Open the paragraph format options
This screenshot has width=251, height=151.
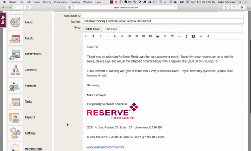click(93, 36)
